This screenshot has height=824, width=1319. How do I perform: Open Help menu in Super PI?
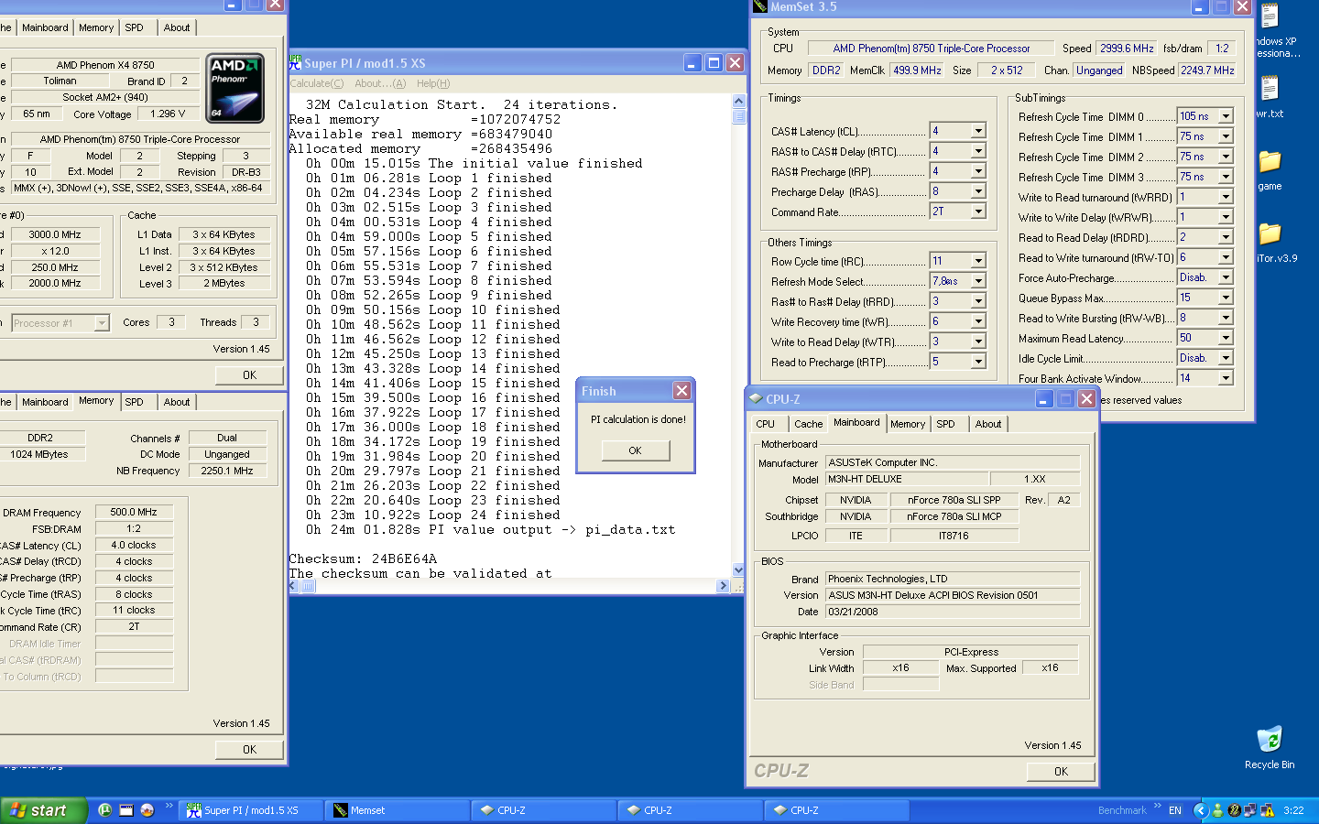(x=432, y=83)
